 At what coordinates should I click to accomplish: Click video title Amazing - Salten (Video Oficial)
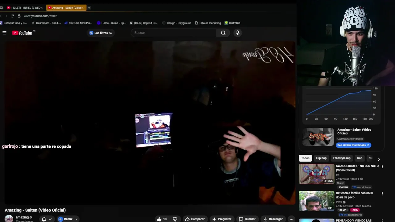pos(35,210)
